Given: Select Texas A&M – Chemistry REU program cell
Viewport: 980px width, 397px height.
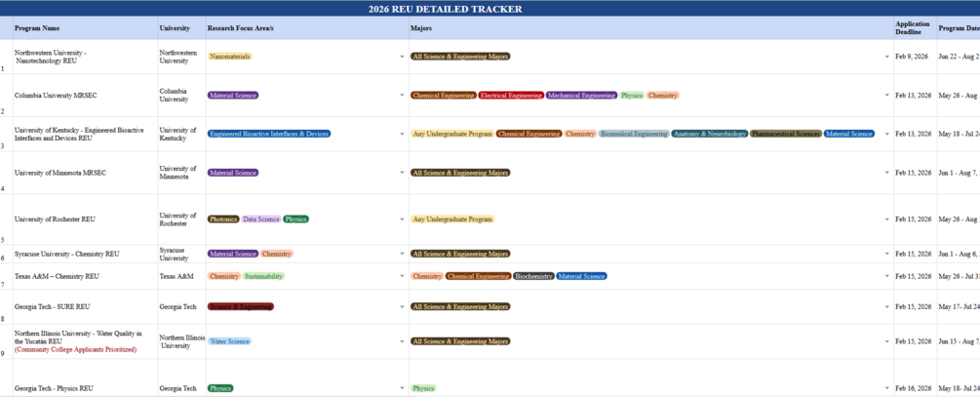Looking at the screenshot, I should click(85, 276).
